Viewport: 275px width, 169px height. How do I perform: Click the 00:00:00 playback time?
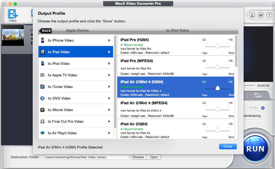(x=263, y=86)
